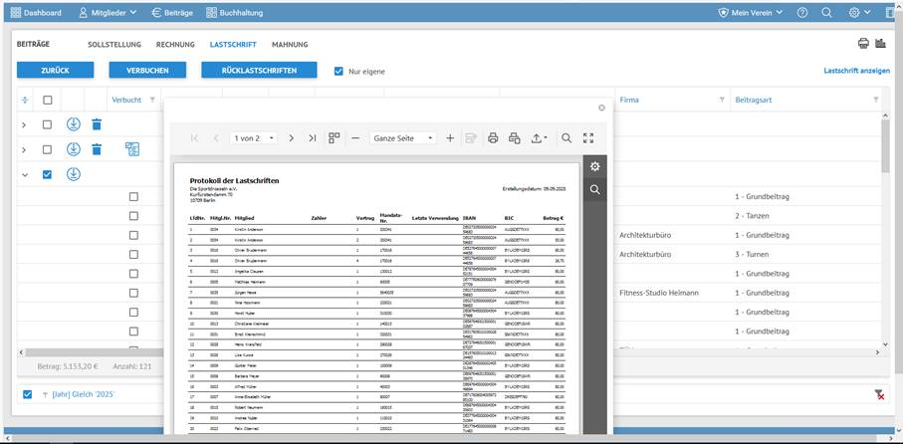Open the export menu in the report viewer
This screenshot has height=444, width=903.
coord(539,138)
